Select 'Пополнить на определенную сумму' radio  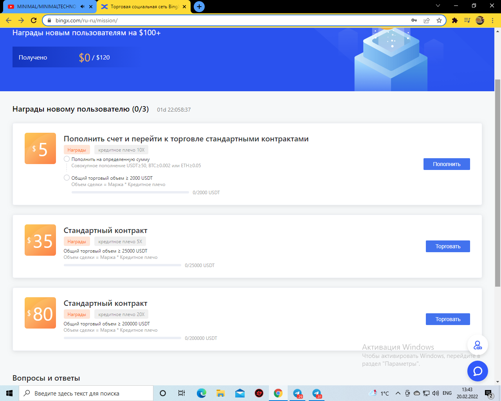(67, 159)
